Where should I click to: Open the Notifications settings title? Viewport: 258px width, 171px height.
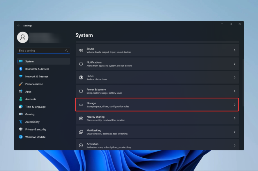[x=94, y=62]
